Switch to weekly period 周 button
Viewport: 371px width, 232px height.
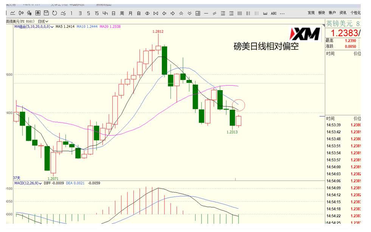point(122,14)
